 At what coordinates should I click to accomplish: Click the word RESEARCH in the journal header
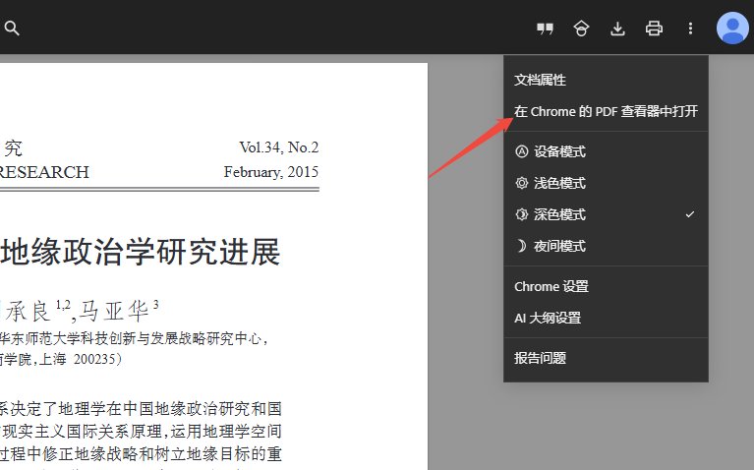[44, 172]
